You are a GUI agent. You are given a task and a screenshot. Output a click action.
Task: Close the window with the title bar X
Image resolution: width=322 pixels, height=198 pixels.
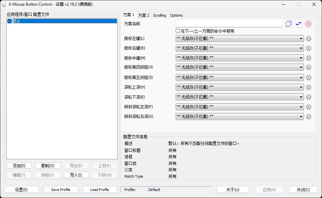click(x=314, y=4)
